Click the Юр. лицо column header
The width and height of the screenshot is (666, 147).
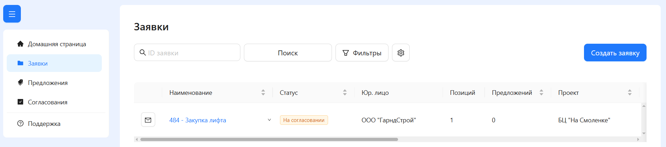tap(375, 93)
